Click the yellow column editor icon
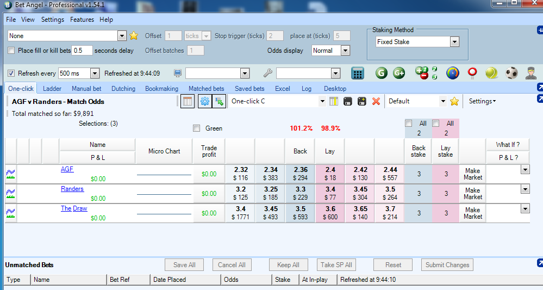Image resolution: width=543 pixels, height=290 pixels. (334, 102)
